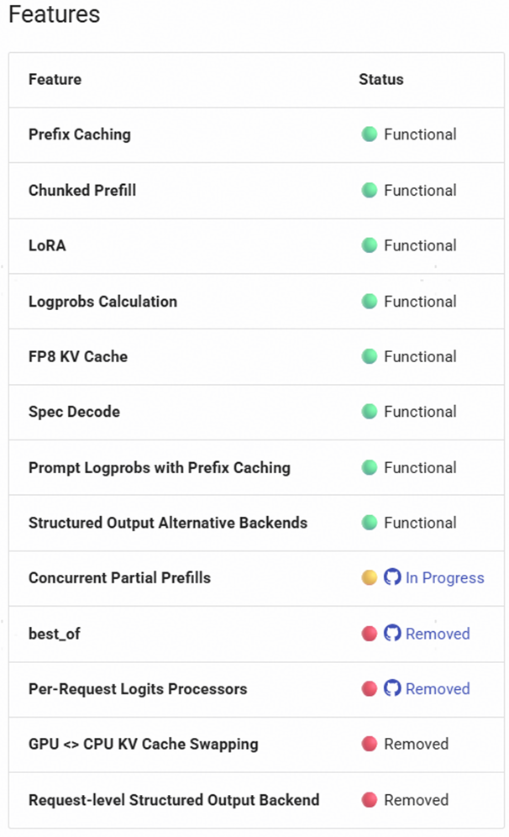Click Functional status text for Logprobs Calculation

point(420,301)
